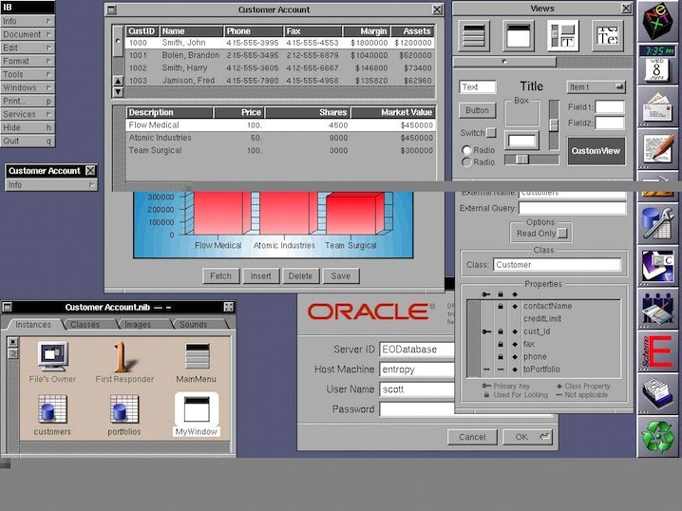This screenshot has height=511, width=682.
Task: Open the MainMenu instance icon
Action: click(x=197, y=356)
